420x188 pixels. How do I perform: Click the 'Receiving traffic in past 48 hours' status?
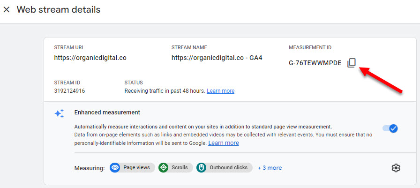pyautogui.click(x=165, y=91)
